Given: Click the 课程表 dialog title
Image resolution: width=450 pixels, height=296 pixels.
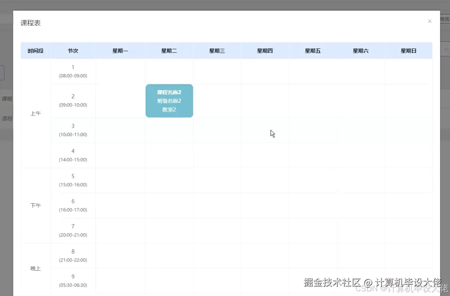Looking at the screenshot, I should [x=30, y=23].
